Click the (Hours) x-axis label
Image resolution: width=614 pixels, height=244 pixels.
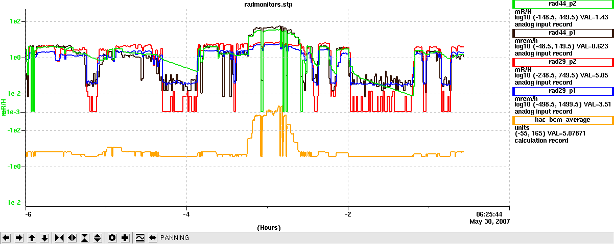[269, 228]
